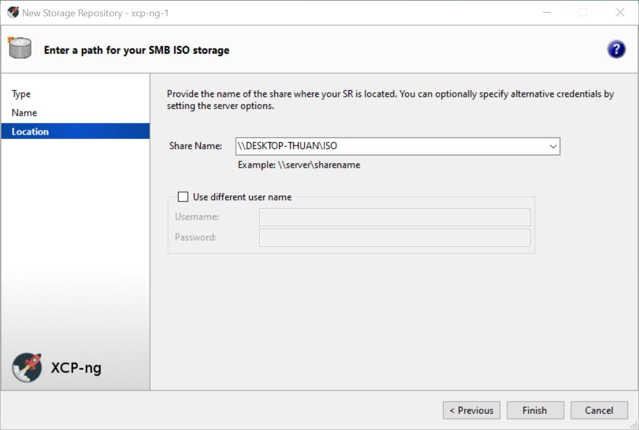The width and height of the screenshot is (639, 430).
Task: Open help via the blue question mark icon
Action: [x=616, y=49]
